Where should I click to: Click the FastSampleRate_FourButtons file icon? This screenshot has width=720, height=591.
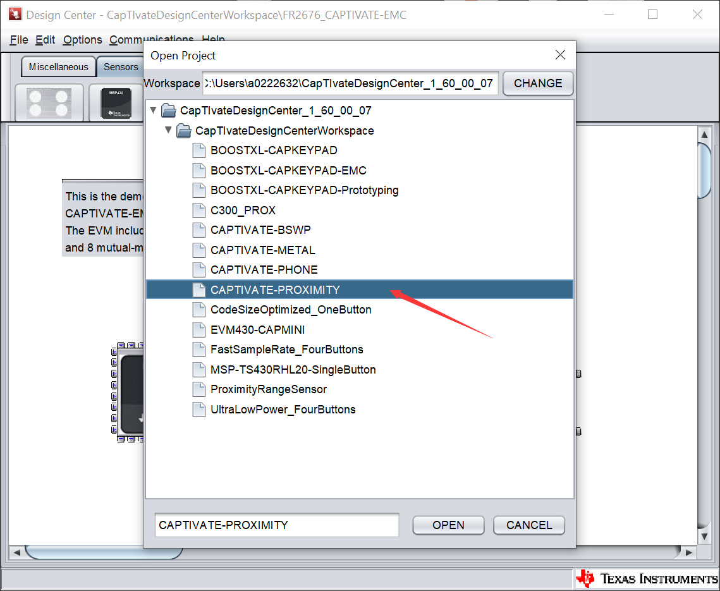tap(199, 350)
